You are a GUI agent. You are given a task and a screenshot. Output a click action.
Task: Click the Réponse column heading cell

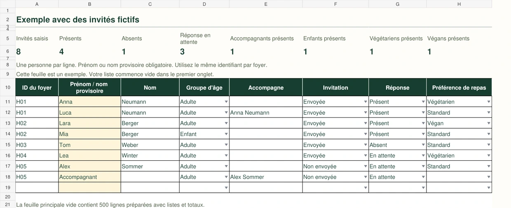click(398, 88)
